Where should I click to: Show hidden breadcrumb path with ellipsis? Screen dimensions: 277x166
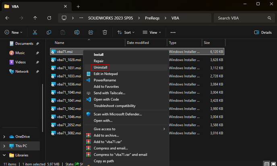coord(81,18)
